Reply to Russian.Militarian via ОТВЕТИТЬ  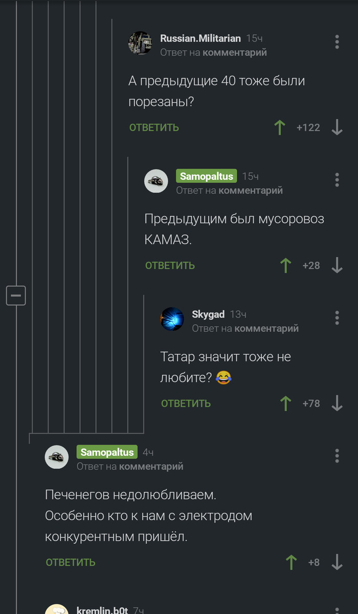point(154,128)
